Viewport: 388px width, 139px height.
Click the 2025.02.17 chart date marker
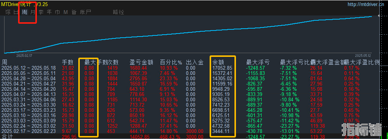point(24,56)
